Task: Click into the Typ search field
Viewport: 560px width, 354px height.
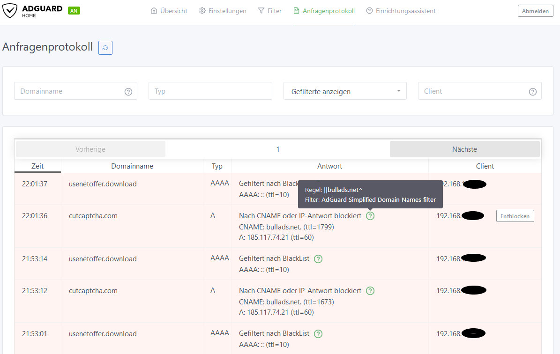Action: pos(210,91)
